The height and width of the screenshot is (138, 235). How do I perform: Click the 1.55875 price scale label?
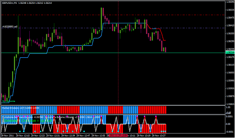click(x=230, y=96)
